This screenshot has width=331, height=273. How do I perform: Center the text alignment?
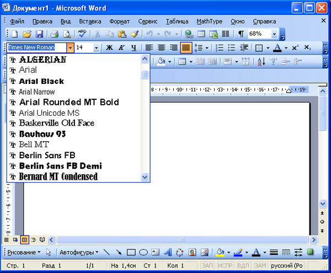click(162, 48)
